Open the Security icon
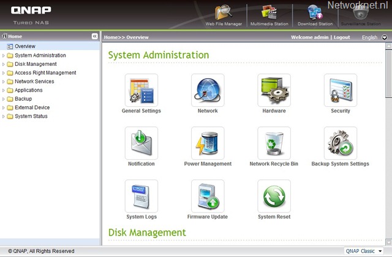 341,90
